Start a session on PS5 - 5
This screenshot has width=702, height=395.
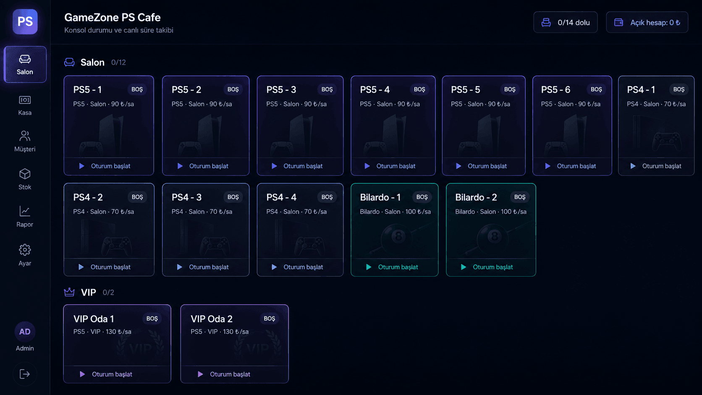pyautogui.click(x=484, y=166)
